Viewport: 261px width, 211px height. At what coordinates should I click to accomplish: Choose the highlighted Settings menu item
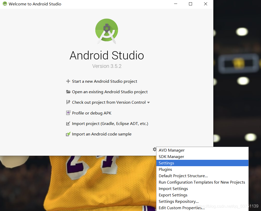tap(202, 163)
